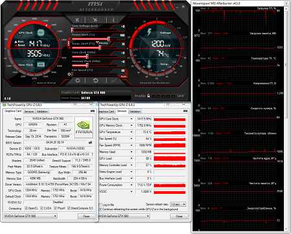Toggle the OpenCL checkbox in GPU-Z
Screen dimensions: 291x234
pos(26,208)
